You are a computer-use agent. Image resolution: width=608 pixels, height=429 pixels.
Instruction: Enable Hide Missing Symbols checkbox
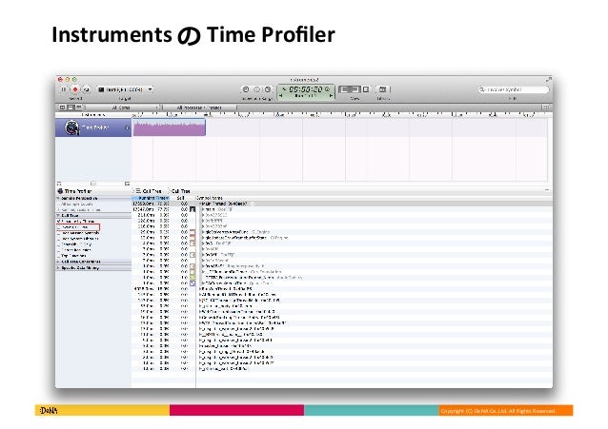(x=59, y=233)
